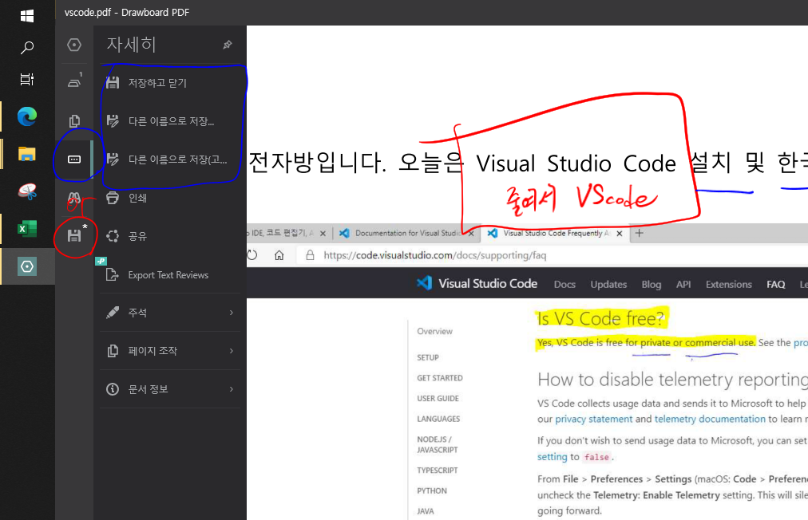Click the floppy icon for 저장하고 닫기
The image size is (808, 520).
(x=113, y=82)
